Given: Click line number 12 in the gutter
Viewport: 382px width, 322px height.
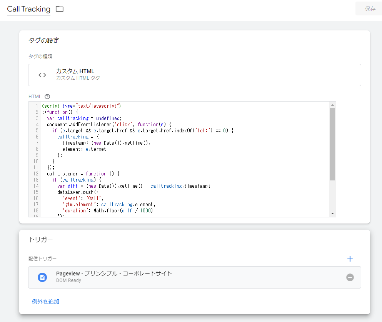Looking at the screenshot, I should click(x=36, y=174).
